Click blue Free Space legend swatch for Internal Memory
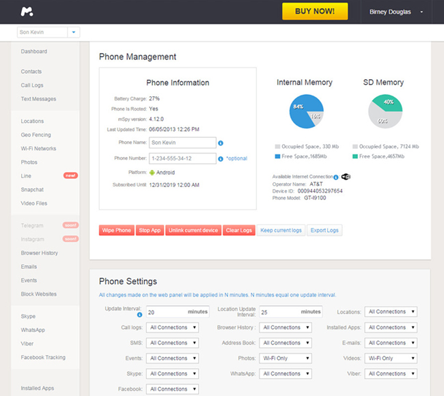Viewport: 444px width, 396px height. pyautogui.click(x=277, y=156)
